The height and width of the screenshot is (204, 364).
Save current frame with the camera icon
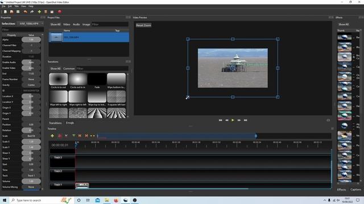[328, 120]
